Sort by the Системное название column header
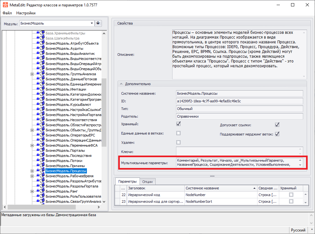This screenshot has width=315, height=234. [x=220, y=188]
